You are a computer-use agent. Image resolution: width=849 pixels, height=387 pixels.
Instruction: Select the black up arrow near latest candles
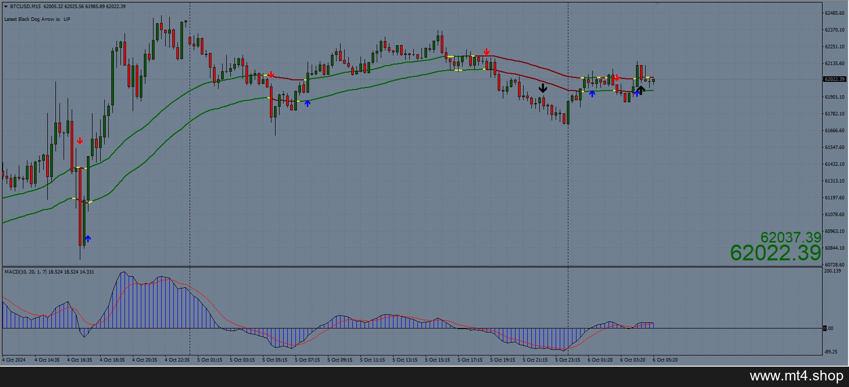point(641,90)
